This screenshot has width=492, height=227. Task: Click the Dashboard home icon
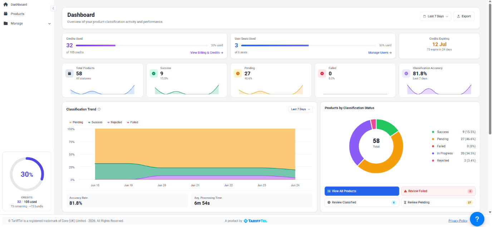pos(5,5)
